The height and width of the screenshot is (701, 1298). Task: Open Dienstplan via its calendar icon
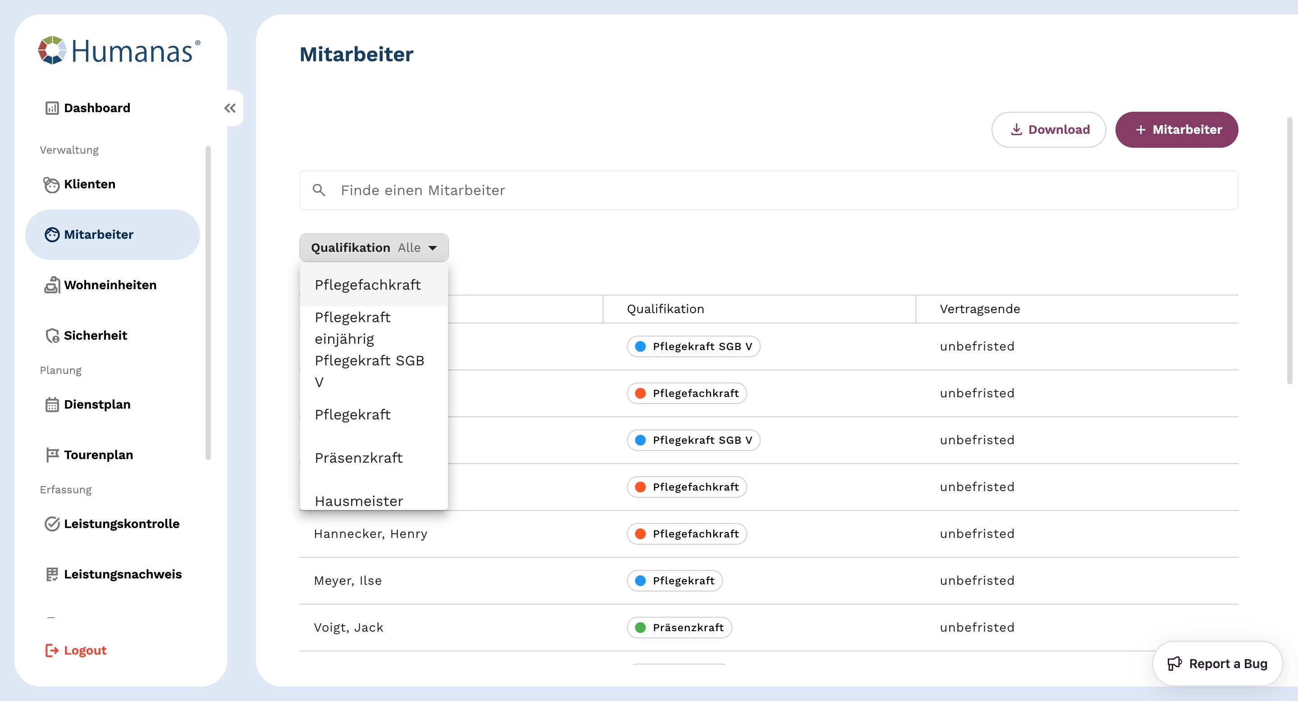click(52, 405)
